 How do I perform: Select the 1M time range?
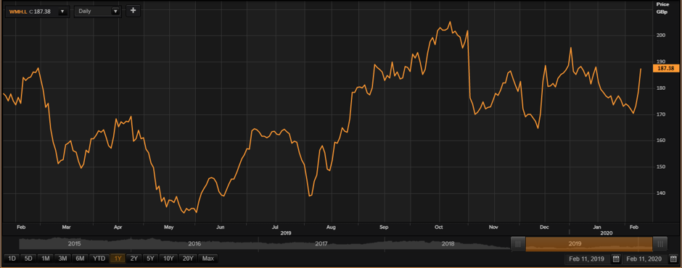tap(45, 259)
